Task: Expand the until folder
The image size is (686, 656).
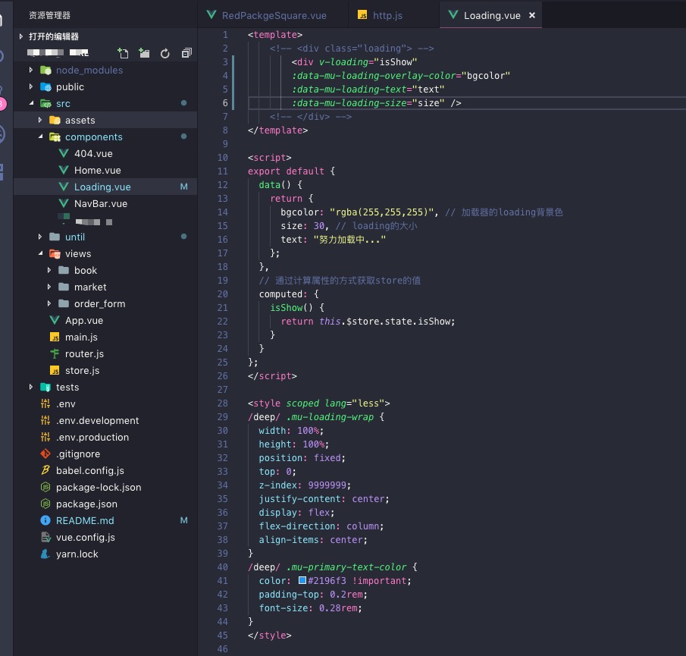Action: click(40, 237)
